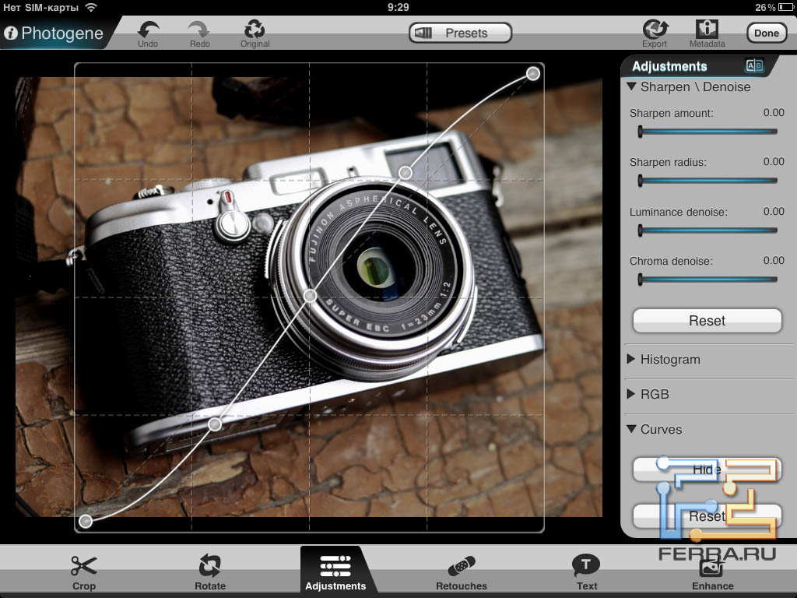The height and width of the screenshot is (598, 797).
Task: Switch to the Adjustments tab
Action: [x=335, y=572]
